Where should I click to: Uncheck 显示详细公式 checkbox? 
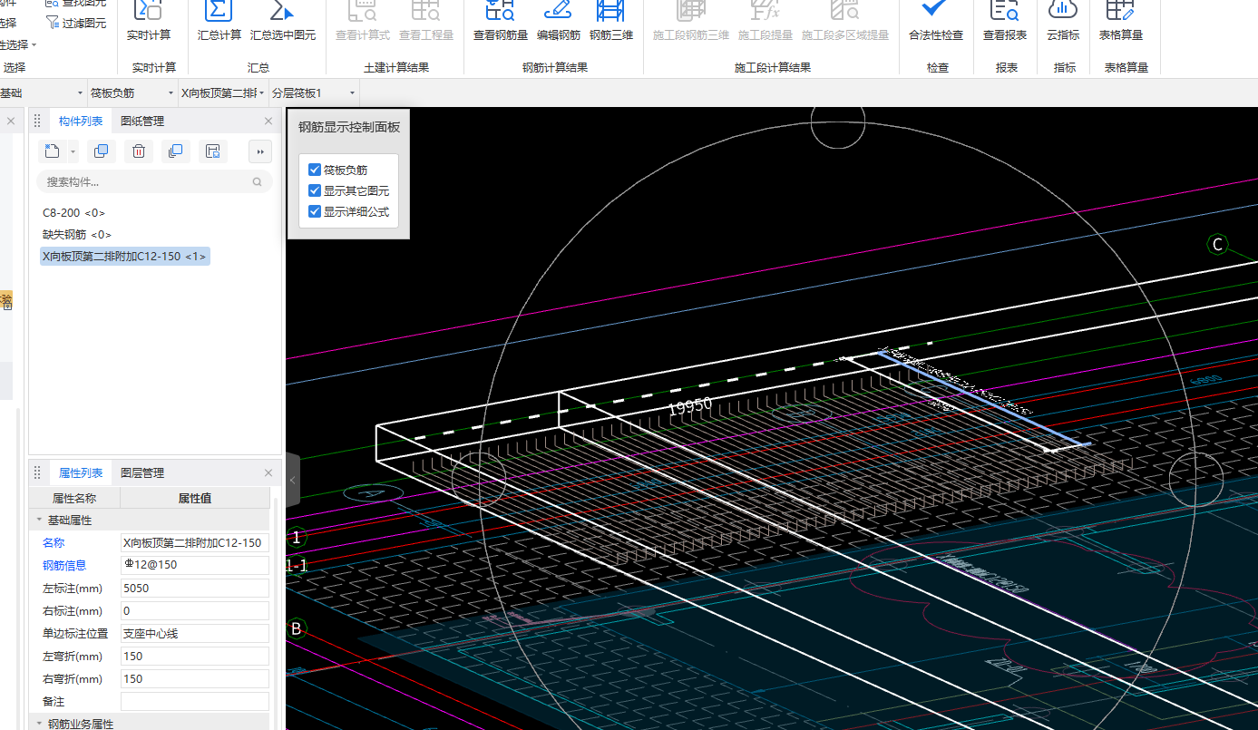pos(315,211)
